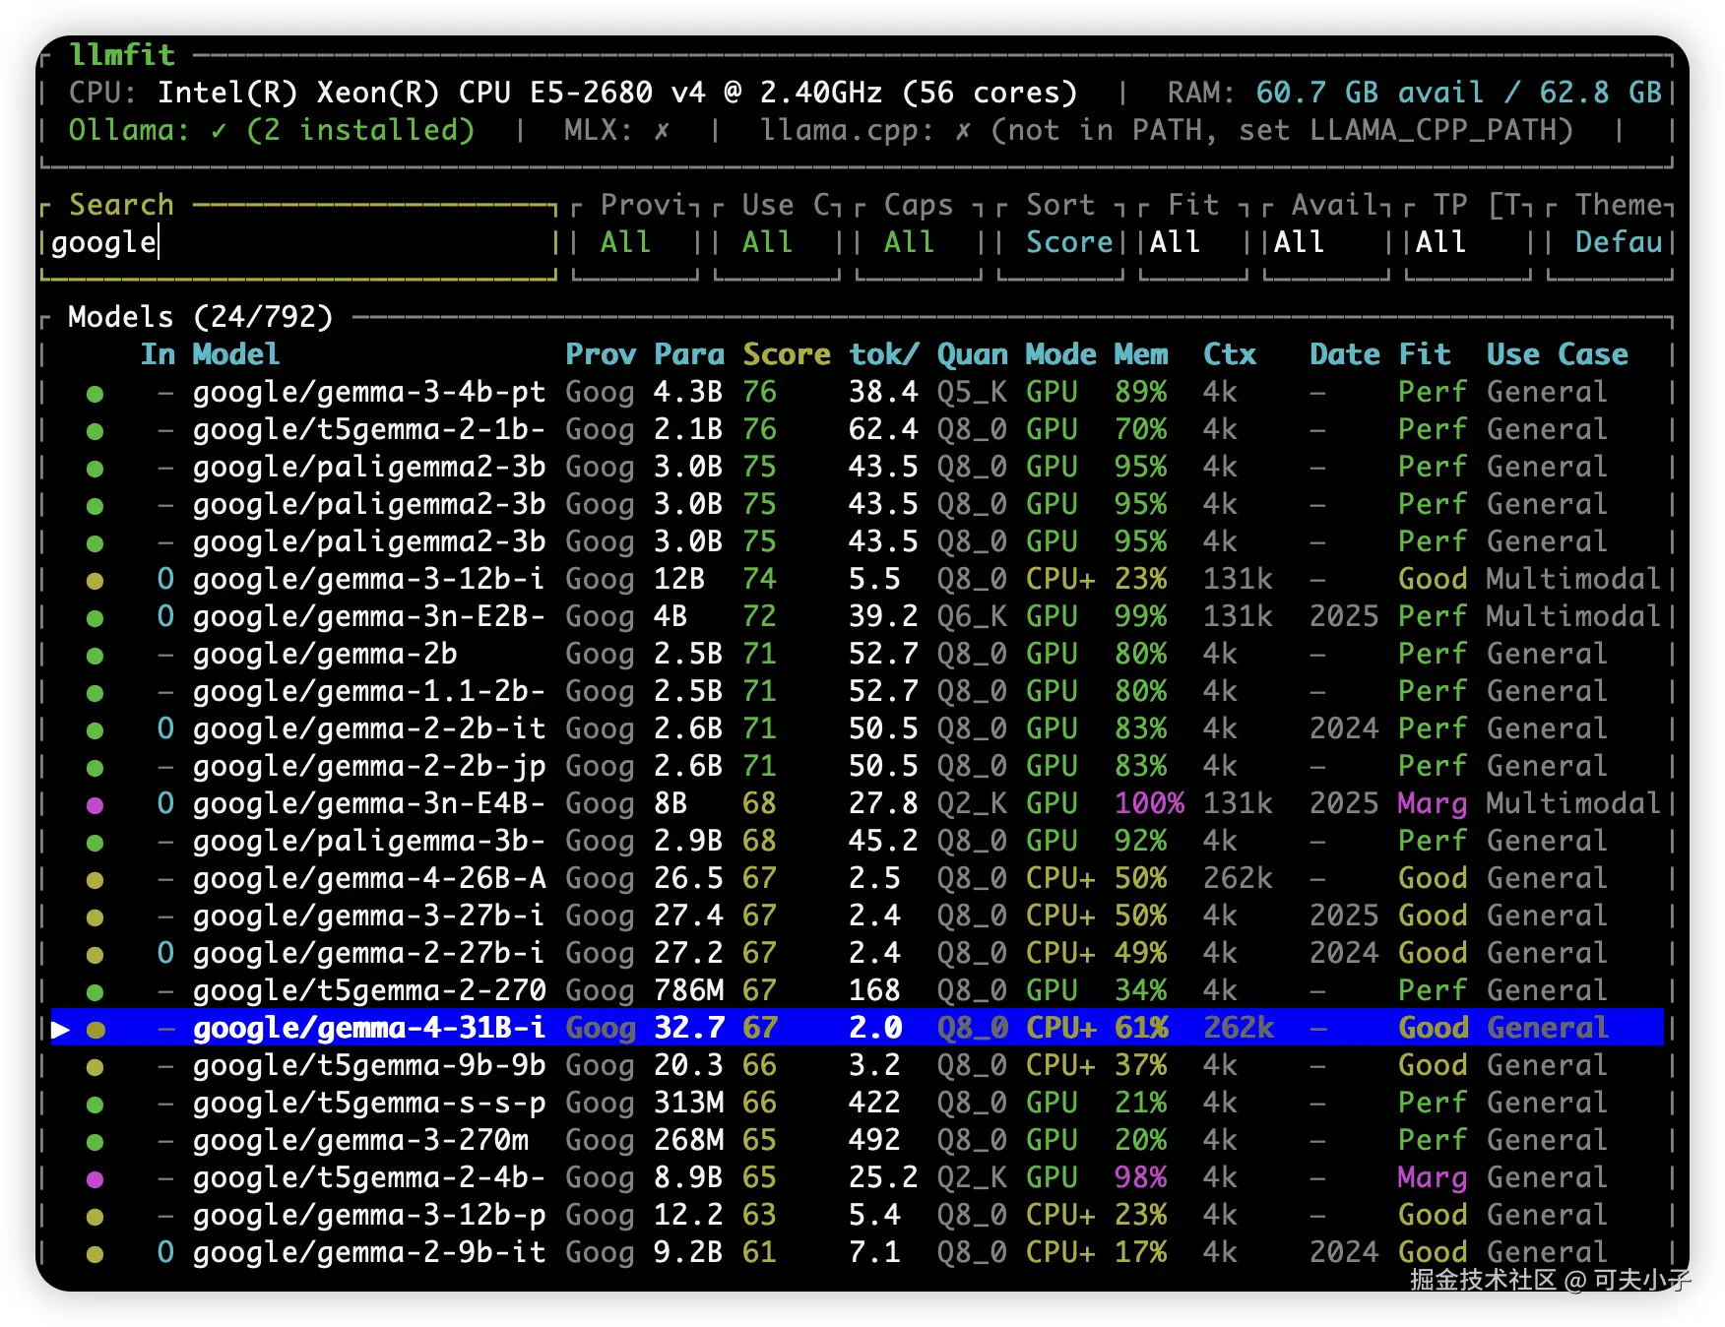Click the Score column header
The image size is (1725, 1327).
pos(787,354)
